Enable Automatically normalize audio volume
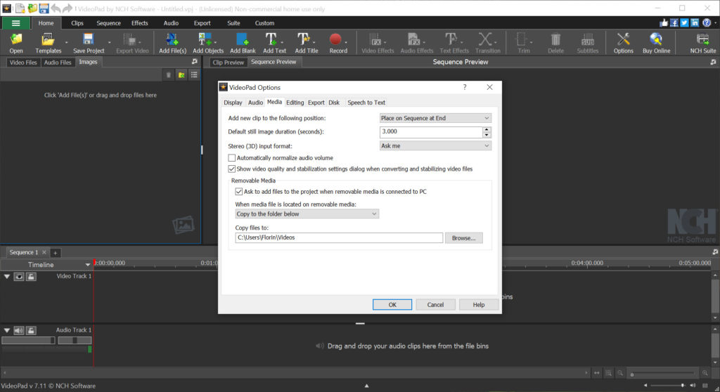Viewport: 720px width, 392px height. pyautogui.click(x=232, y=158)
